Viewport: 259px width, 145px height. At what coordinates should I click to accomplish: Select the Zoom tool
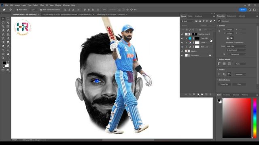click(3, 58)
